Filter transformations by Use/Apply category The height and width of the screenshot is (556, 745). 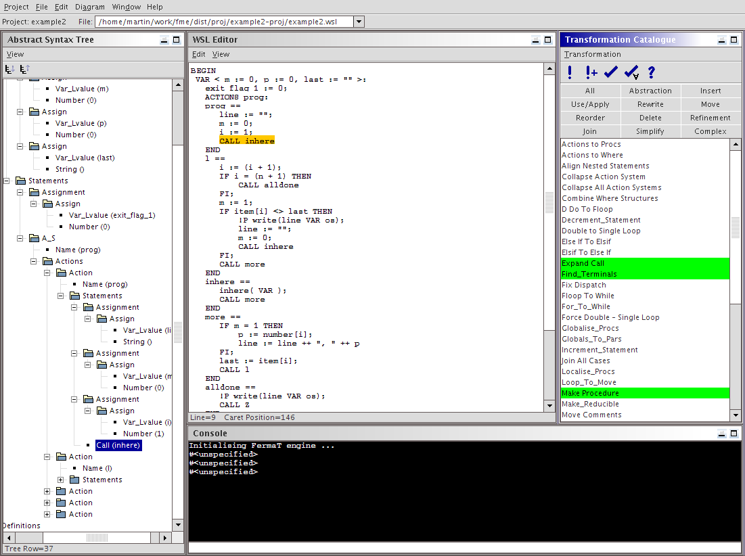pyautogui.click(x=590, y=104)
